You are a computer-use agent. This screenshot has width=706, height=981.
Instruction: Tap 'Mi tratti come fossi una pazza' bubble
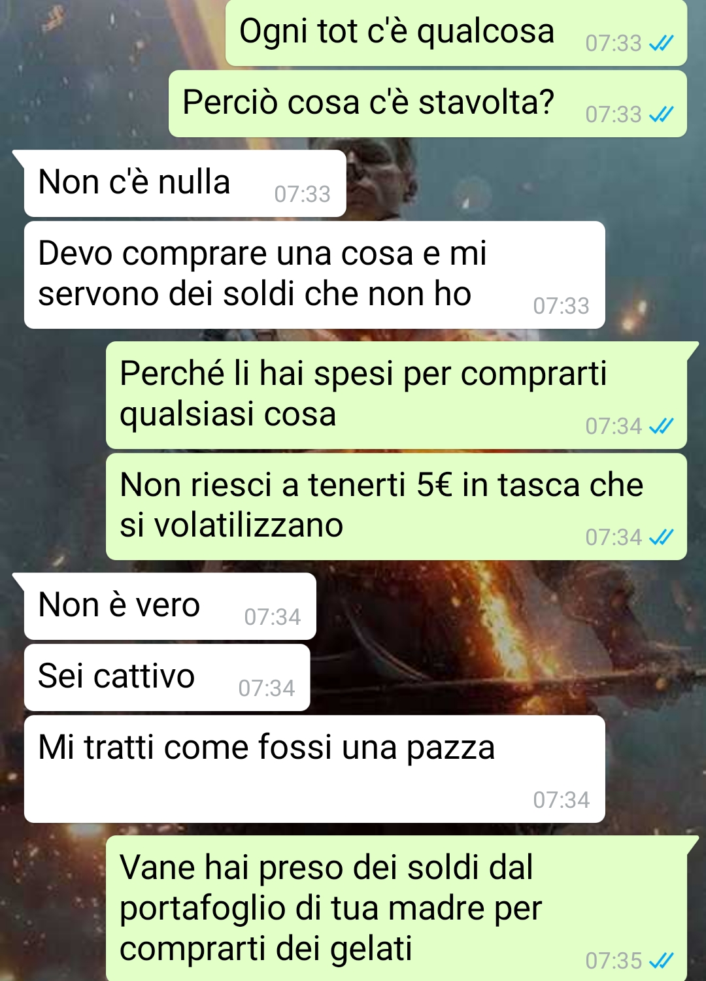[314, 769]
